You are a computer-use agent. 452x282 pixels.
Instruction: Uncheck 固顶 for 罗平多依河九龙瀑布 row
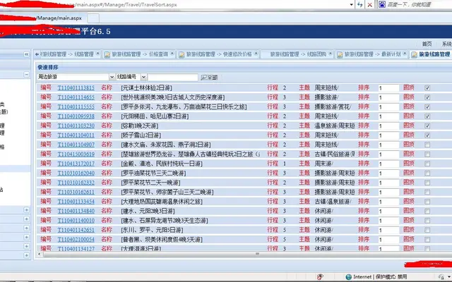(427, 107)
